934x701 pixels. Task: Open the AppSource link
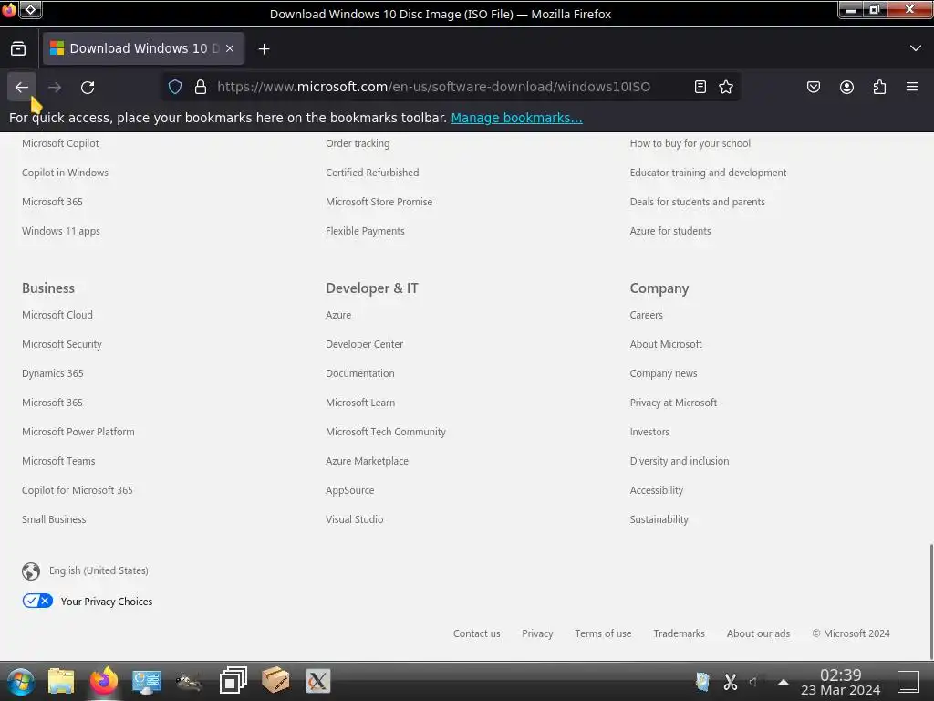[349, 490]
